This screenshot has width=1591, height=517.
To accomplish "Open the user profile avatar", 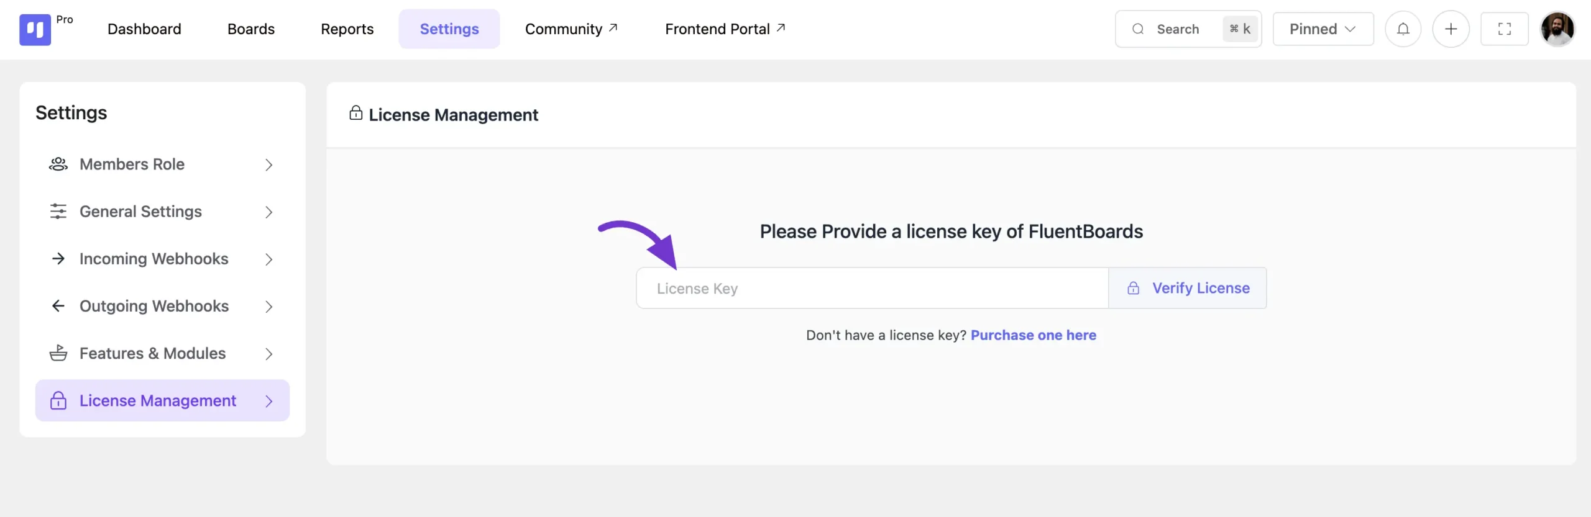I will [x=1557, y=29].
